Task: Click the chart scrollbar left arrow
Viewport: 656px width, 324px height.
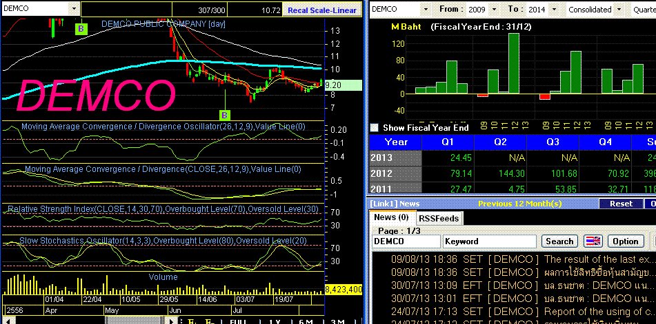Action: (x=9, y=321)
